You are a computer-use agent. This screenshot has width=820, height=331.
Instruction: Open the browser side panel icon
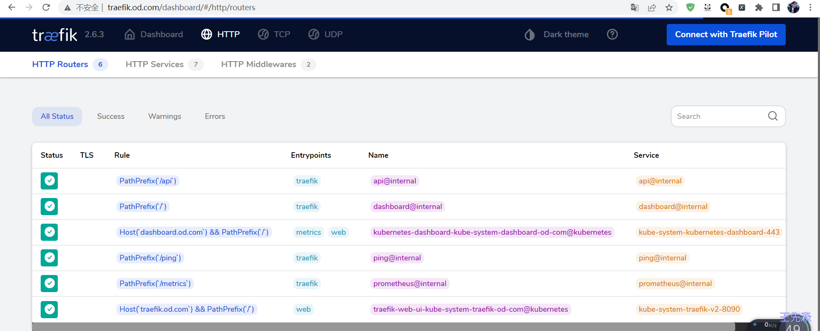[x=776, y=7]
